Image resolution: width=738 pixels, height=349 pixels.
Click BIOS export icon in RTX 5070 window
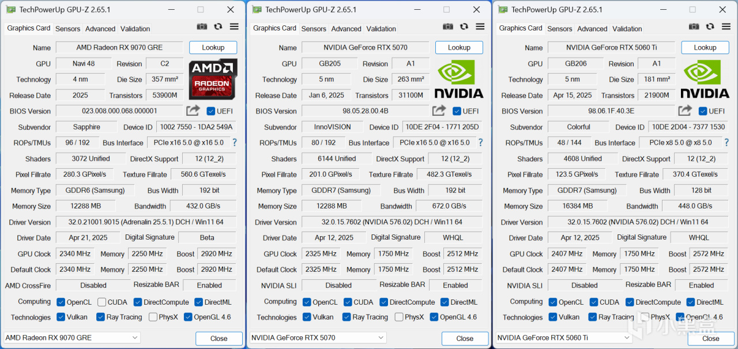coord(439,111)
